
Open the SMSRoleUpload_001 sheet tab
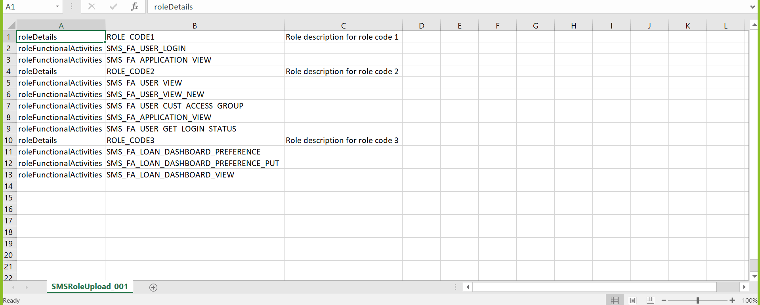[90, 286]
